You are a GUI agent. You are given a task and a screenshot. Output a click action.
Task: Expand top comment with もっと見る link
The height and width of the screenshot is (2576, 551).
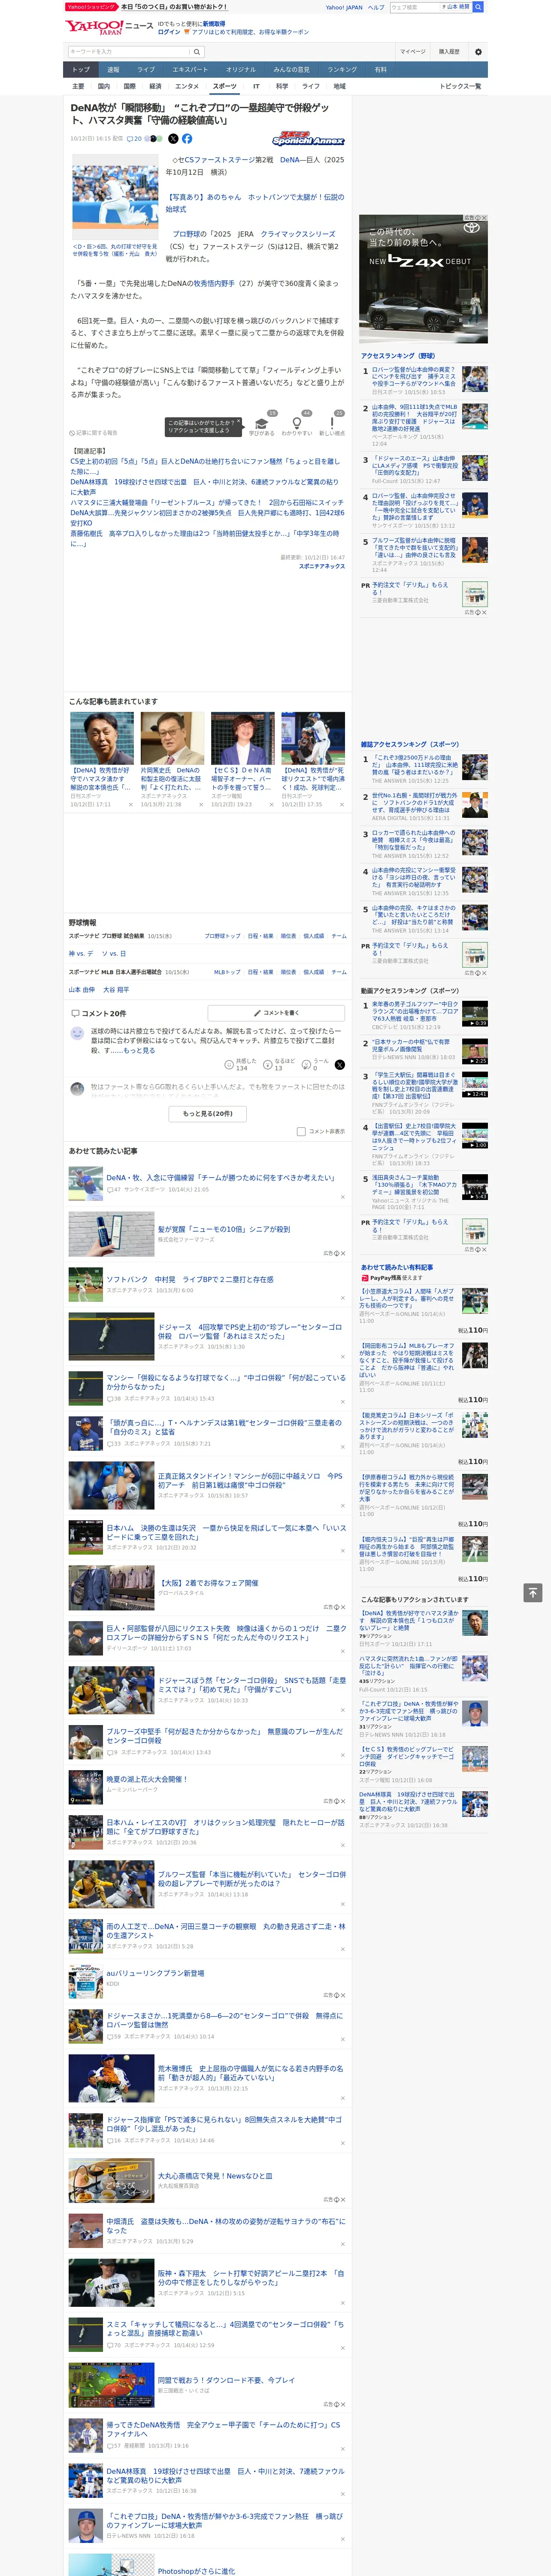tap(139, 1050)
